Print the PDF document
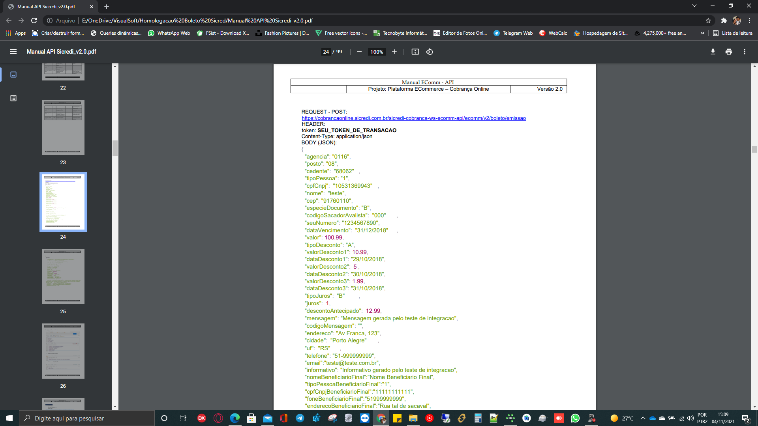Image resolution: width=758 pixels, height=426 pixels. pos(729,52)
